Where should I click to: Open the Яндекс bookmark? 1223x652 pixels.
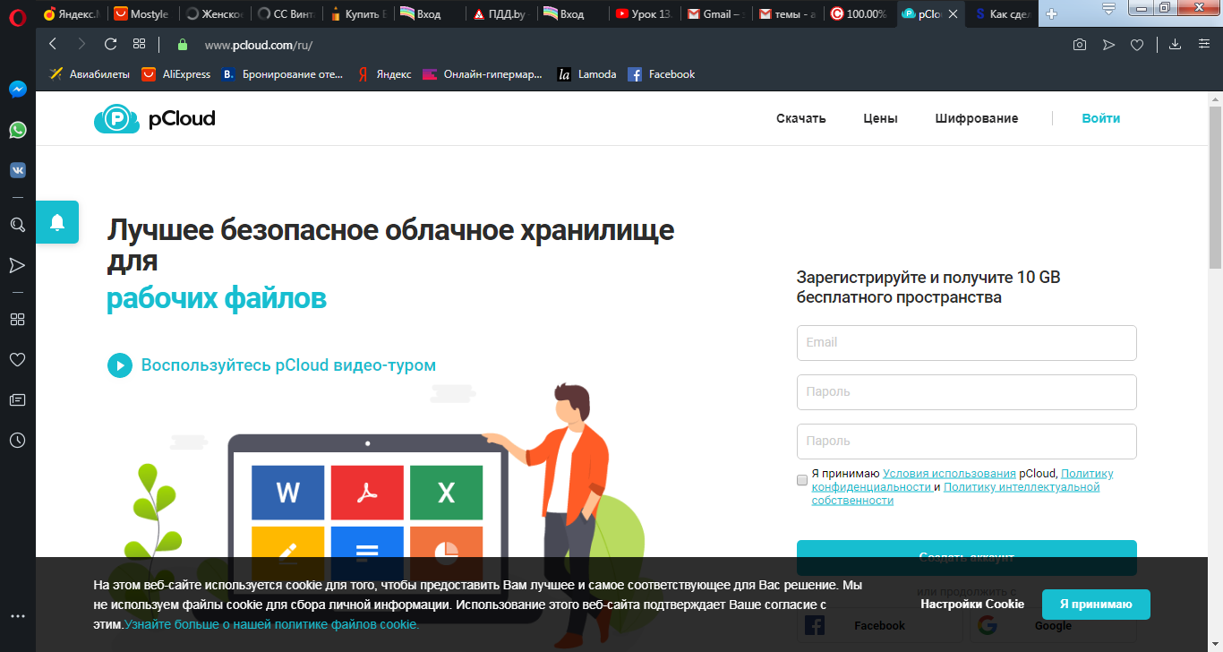coord(384,74)
